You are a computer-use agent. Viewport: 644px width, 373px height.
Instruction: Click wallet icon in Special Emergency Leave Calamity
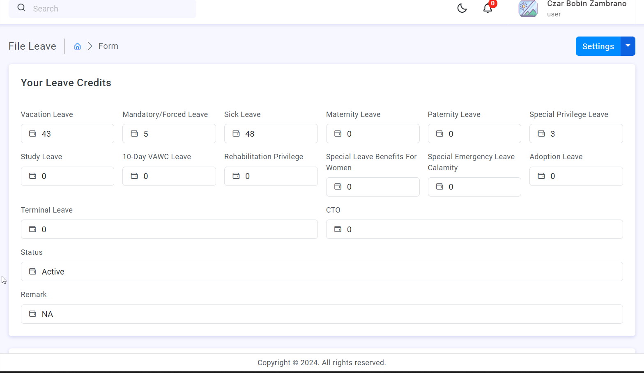[x=439, y=186]
